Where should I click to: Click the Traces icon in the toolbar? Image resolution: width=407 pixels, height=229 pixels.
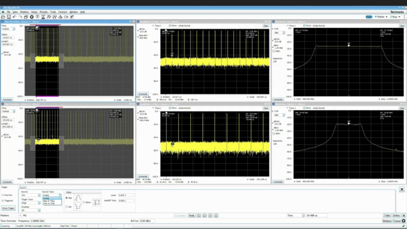55,17
